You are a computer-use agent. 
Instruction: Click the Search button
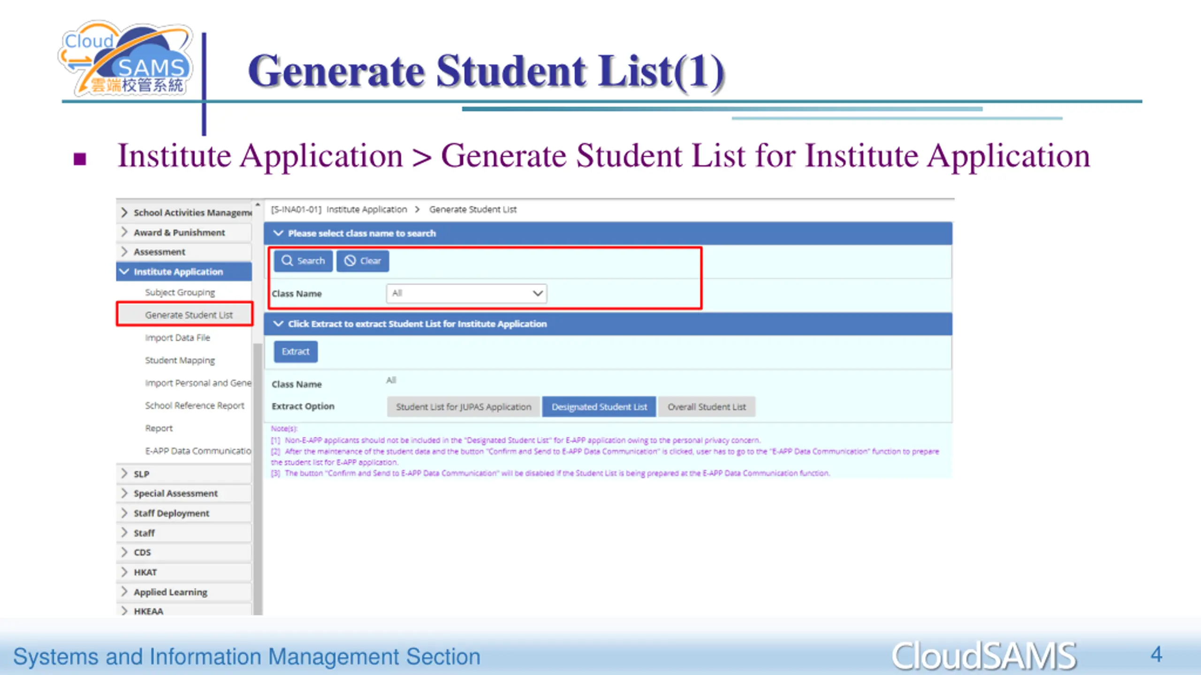pos(303,261)
